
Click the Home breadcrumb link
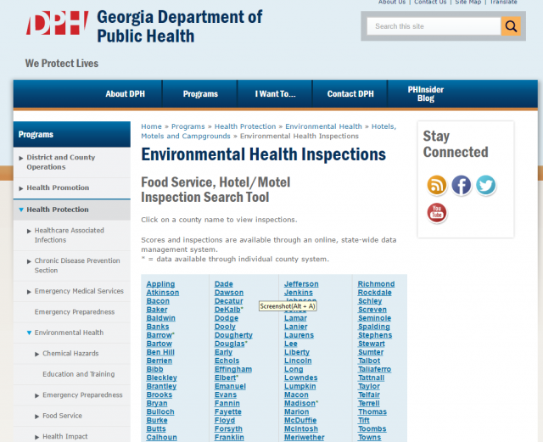coord(151,126)
